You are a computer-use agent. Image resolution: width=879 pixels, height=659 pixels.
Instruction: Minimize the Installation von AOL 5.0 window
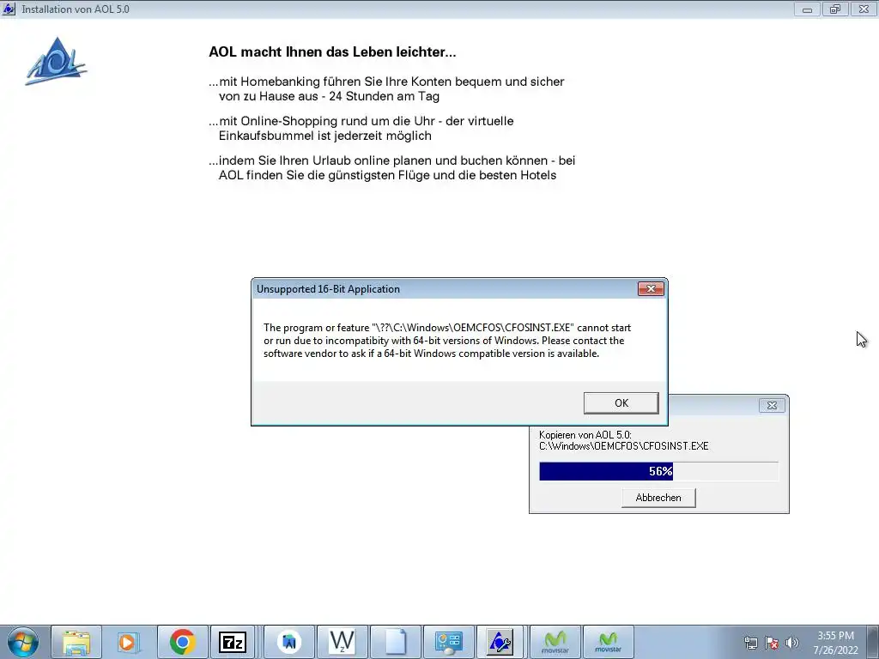tap(807, 9)
